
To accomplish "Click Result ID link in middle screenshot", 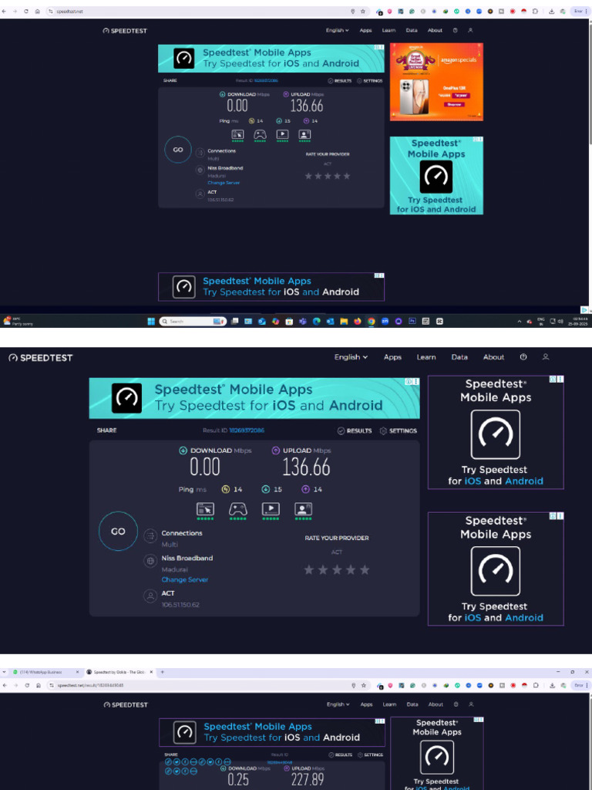I will click(x=247, y=430).
